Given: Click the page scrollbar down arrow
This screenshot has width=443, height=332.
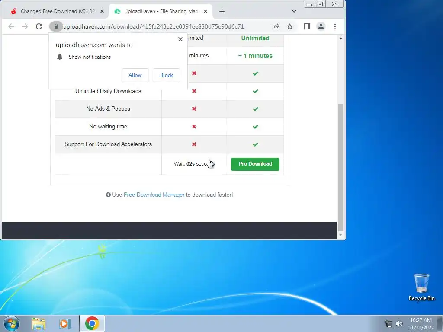Looking at the screenshot, I should pos(341,235).
